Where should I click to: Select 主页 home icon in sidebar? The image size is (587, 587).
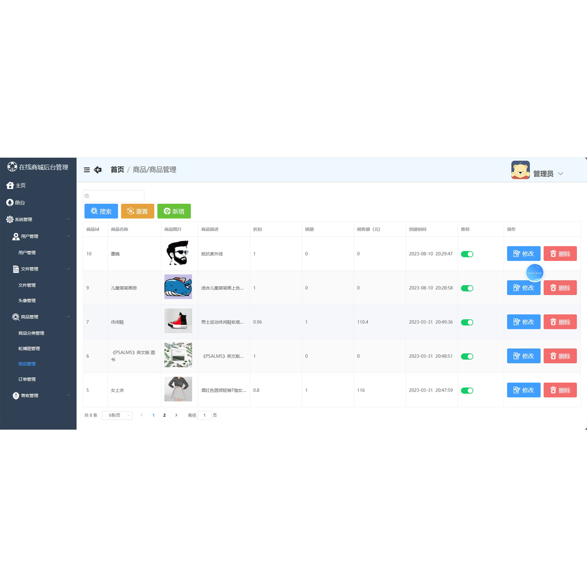10,185
